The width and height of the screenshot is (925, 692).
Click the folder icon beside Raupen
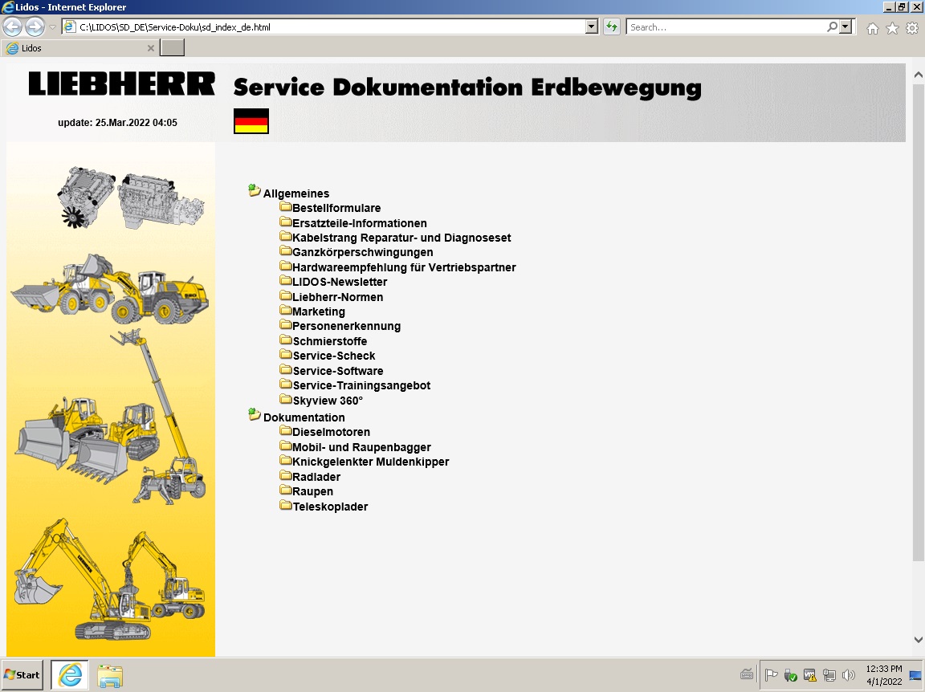[286, 491]
